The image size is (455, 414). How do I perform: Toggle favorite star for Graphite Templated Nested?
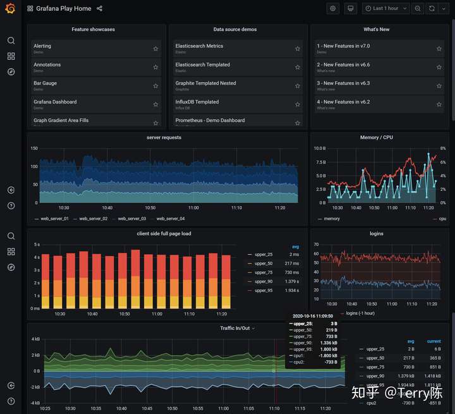298,86
